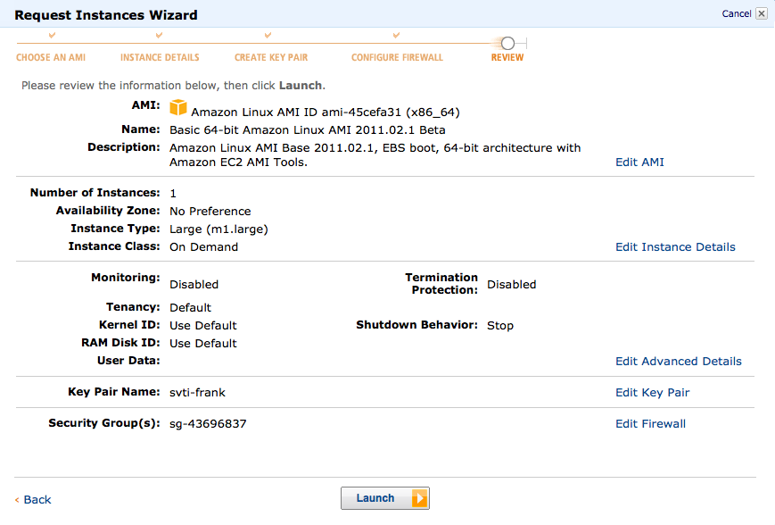Click the Cancel X icon
This screenshot has width=775, height=525.
[761, 13]
